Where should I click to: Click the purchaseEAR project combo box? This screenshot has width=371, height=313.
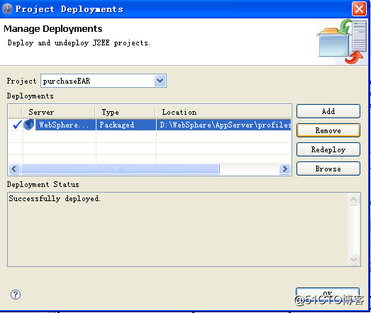(x=104, y=81)
